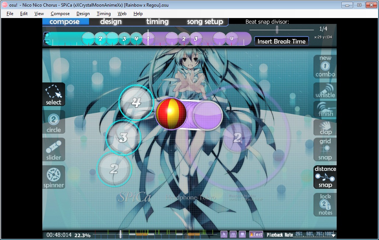
Task: Open the Design menu in the menu bar
Action: [83, 14]
